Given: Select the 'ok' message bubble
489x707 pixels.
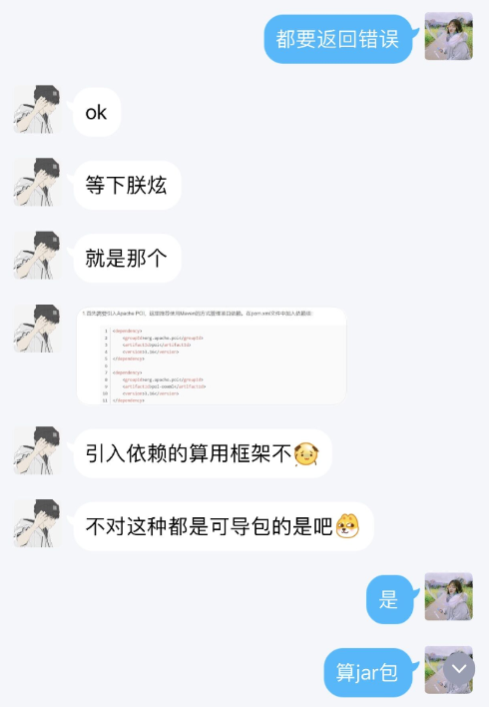Looking at the screenshot, I should [x=97, y=112].
